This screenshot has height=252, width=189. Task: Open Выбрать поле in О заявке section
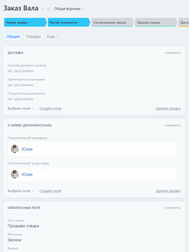tap(21, 191)
